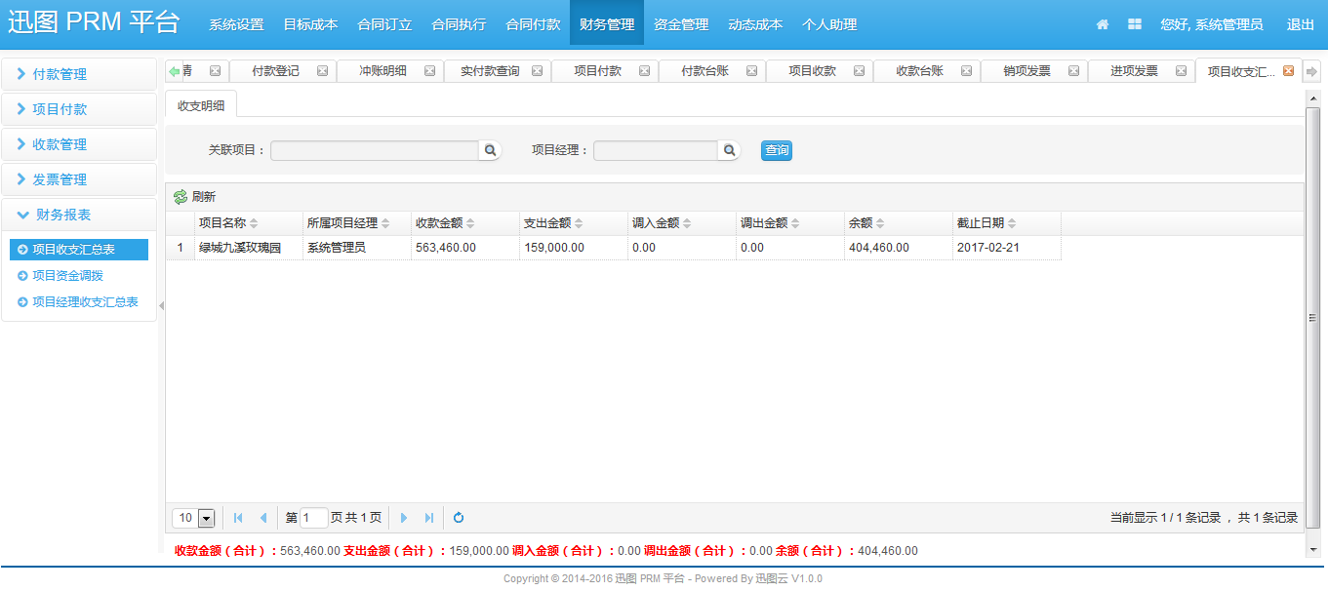Open the grid layout icon in header
This screenshot has height=591, width=1328.
click(x=1135, y=24)
